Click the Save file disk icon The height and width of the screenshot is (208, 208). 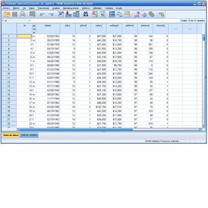click(x=15, y=14)
